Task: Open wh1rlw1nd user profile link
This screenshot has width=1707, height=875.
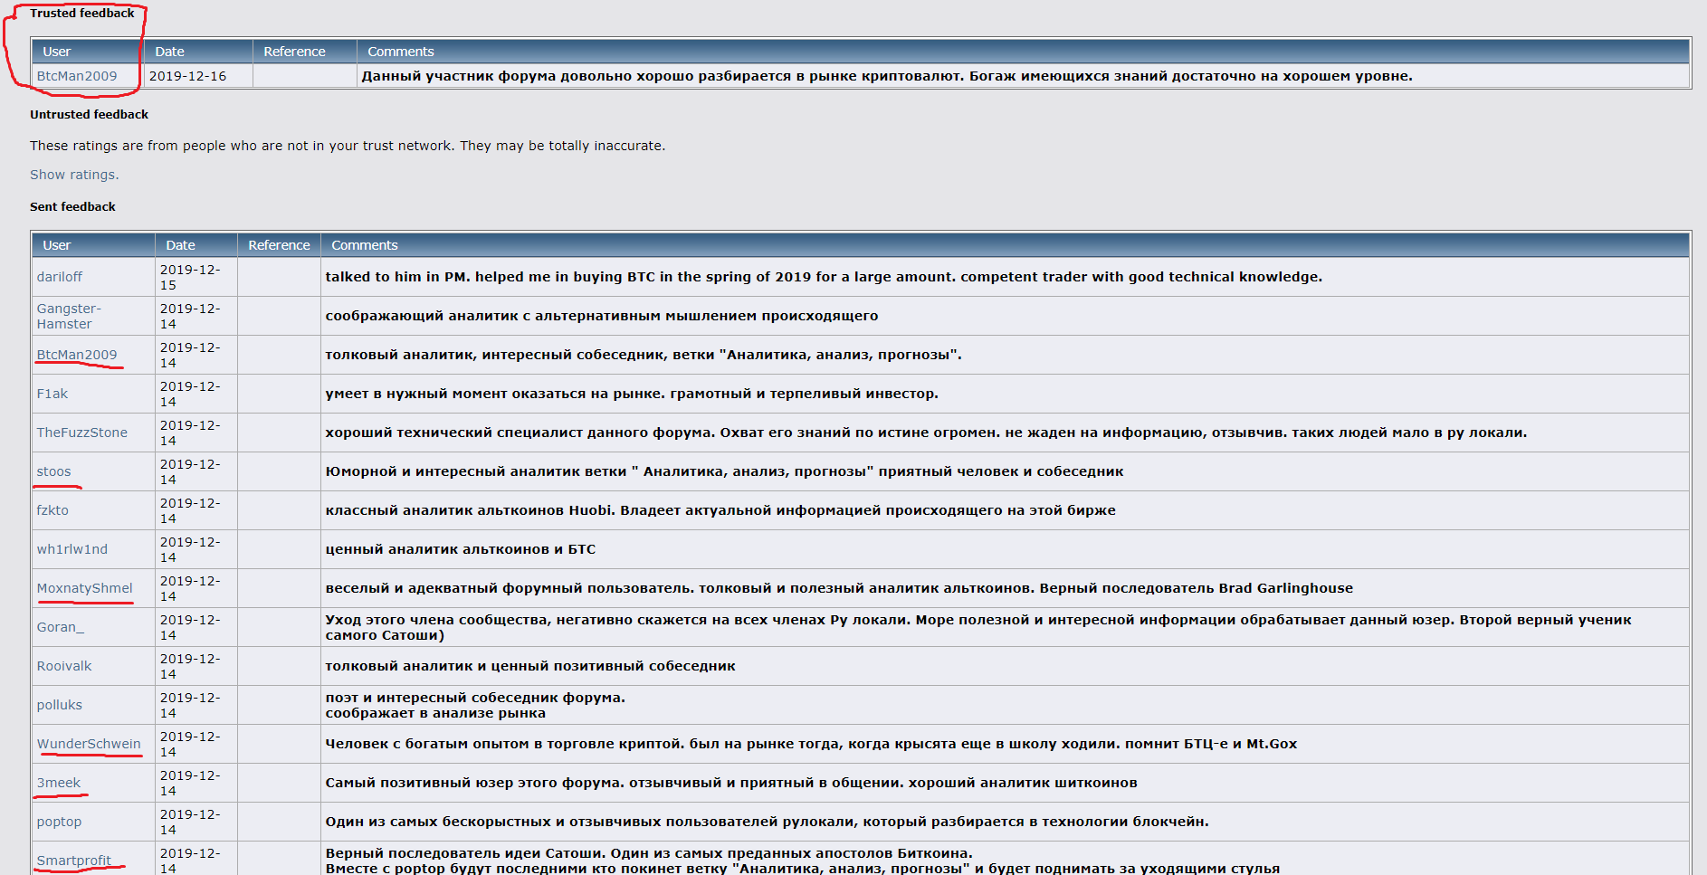Action: [72, 549]
